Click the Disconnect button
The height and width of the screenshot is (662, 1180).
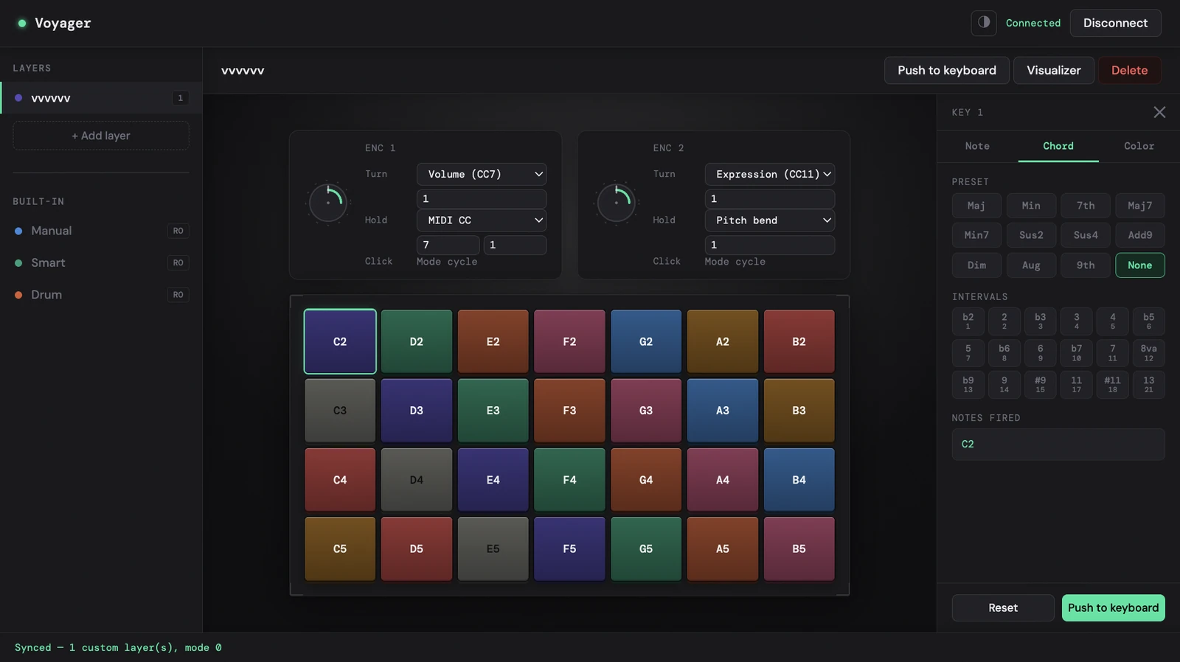1115,23
